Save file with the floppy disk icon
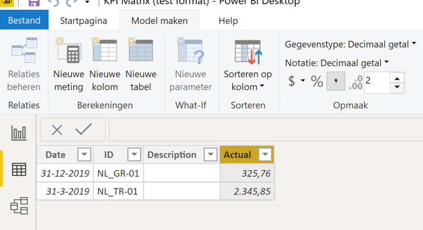Viewport: 423px width, 230px height. pyautogui.click(x=34, y=3)
